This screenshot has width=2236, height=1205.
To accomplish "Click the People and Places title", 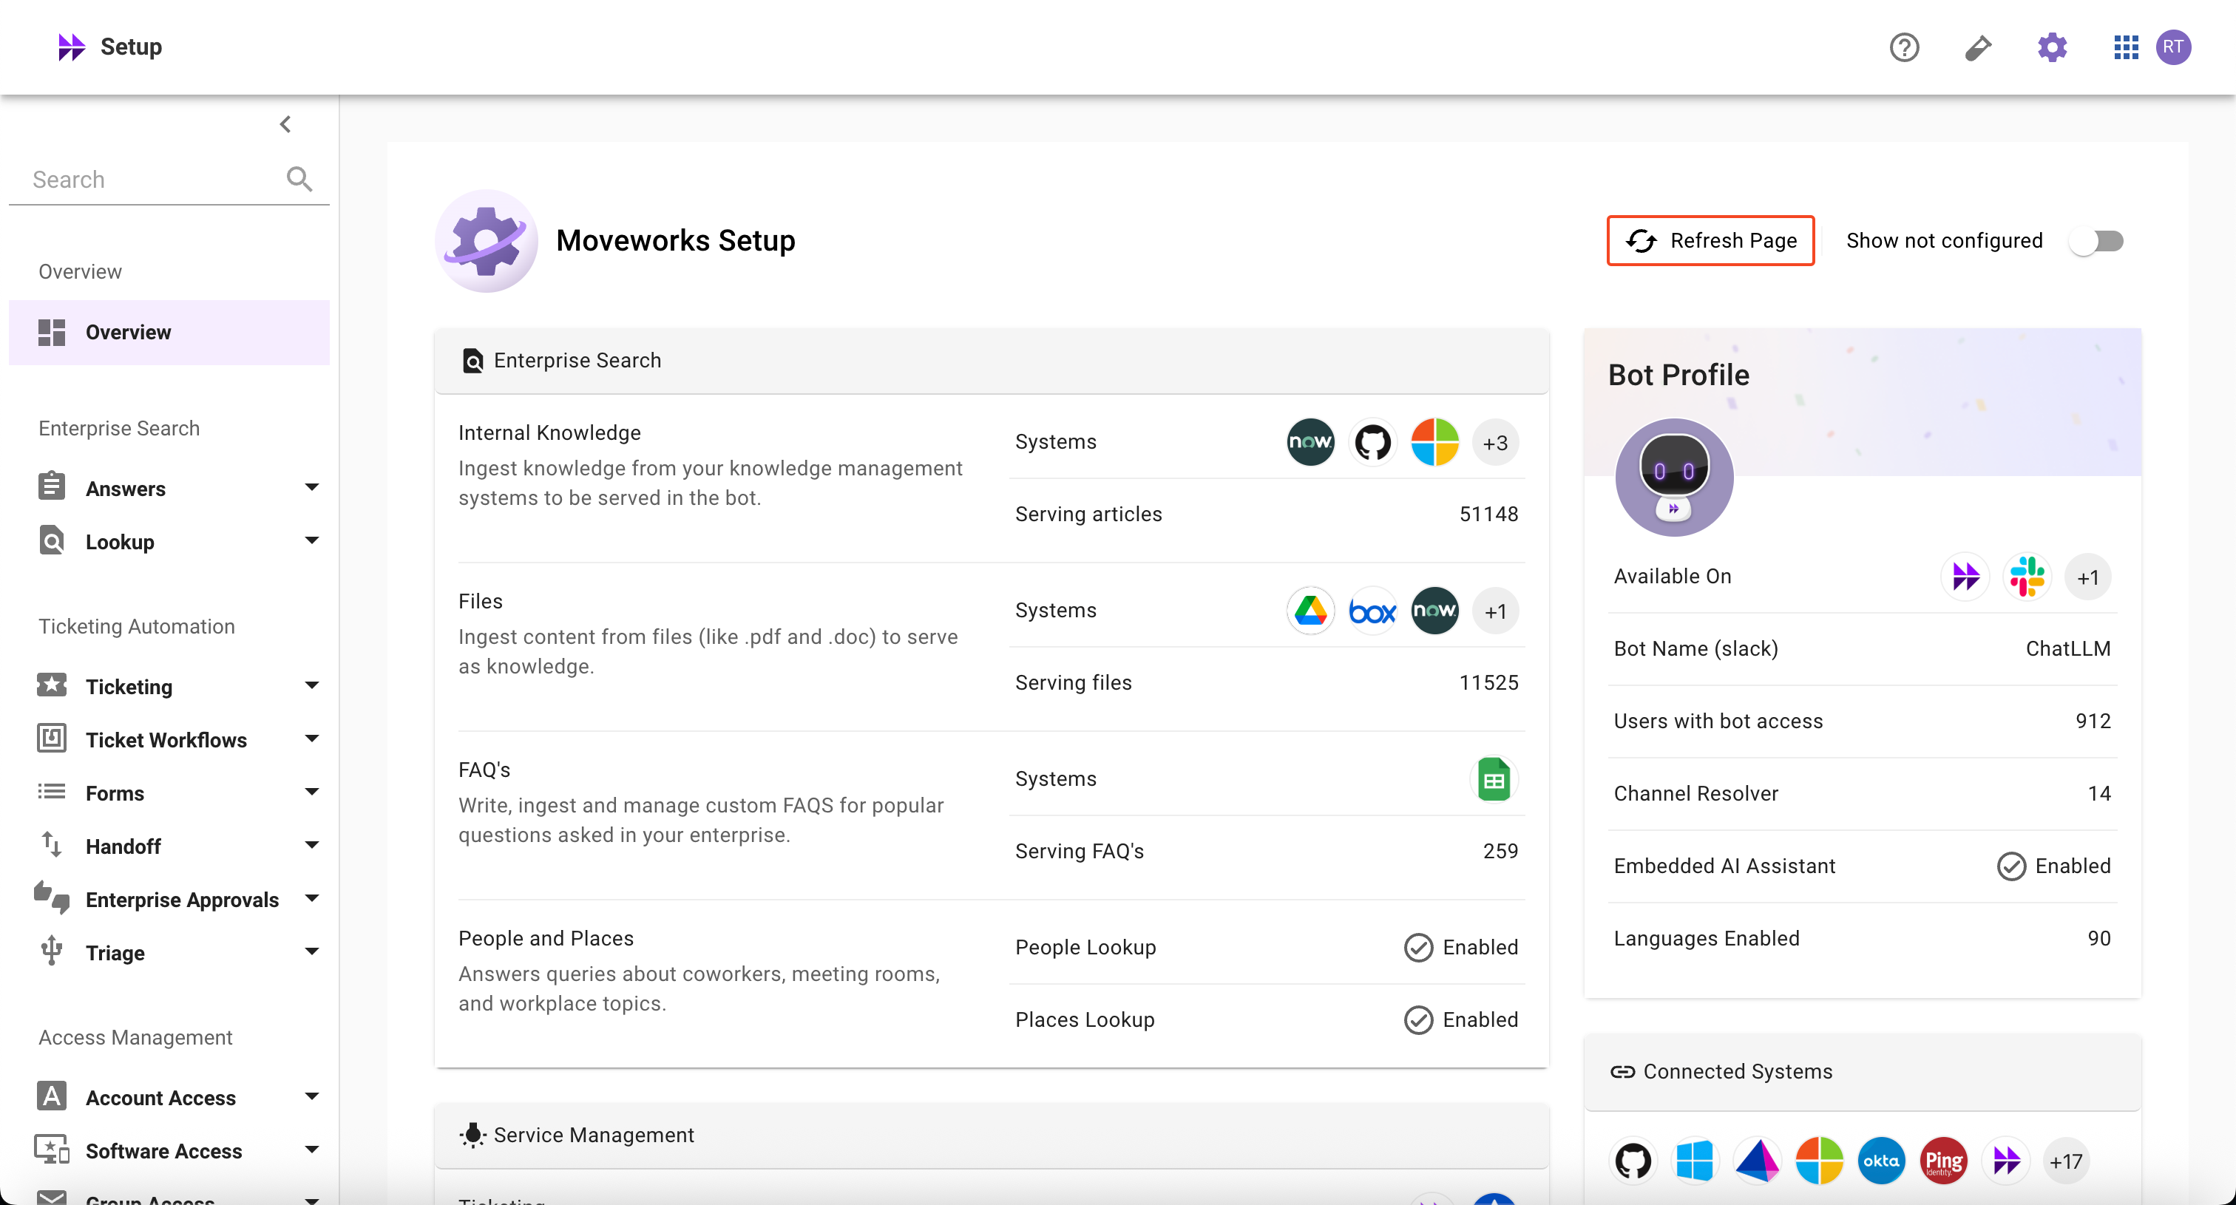I will tap(546, 938).
